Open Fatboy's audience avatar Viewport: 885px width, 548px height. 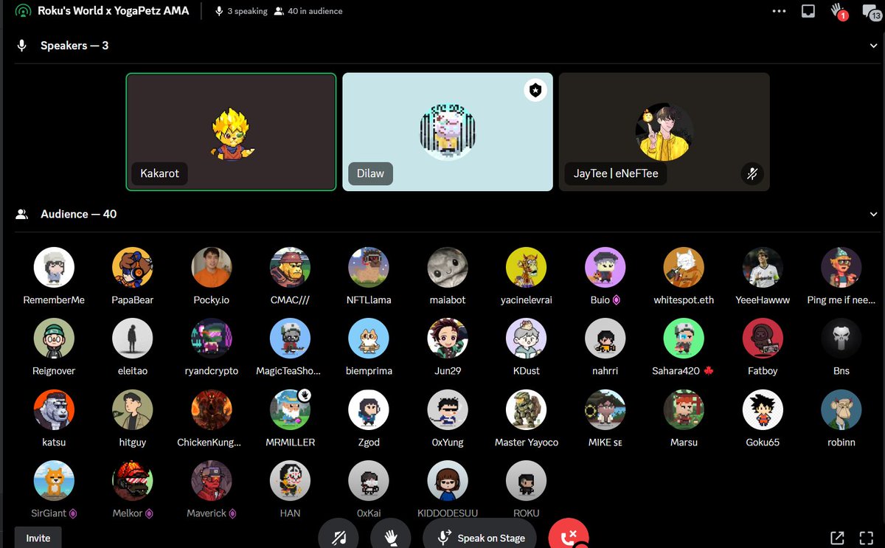[763, 339]
